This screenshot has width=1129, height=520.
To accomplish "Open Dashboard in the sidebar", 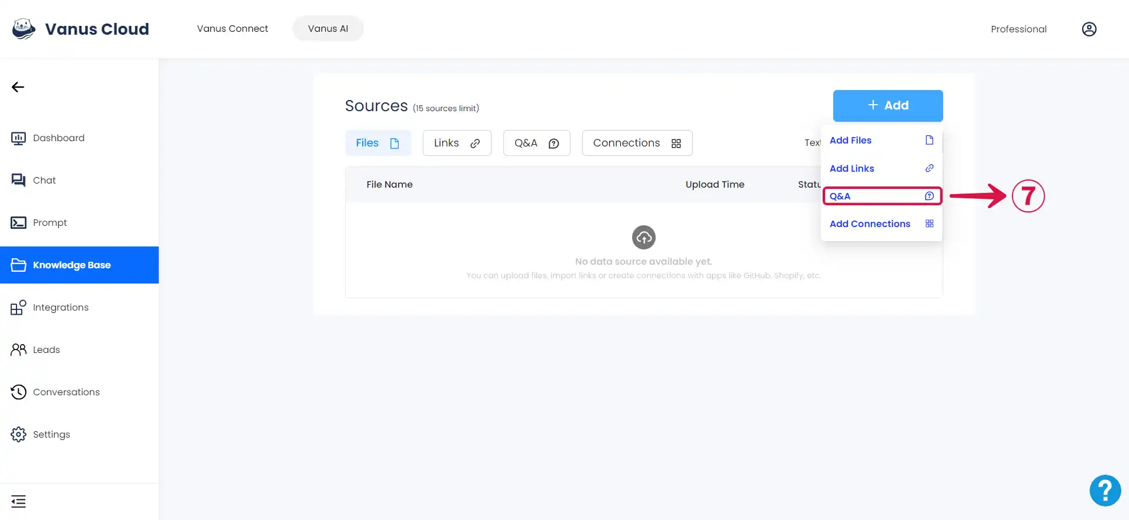I will click(x=79, y=138).
